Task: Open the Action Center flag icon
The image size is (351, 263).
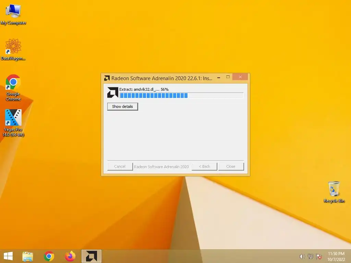Action: 319,256
